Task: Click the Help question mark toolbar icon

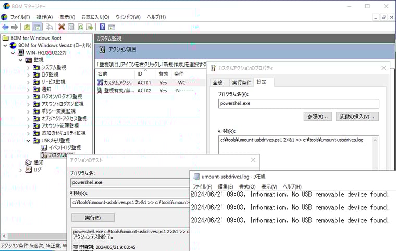Action: tap(102, 27)
